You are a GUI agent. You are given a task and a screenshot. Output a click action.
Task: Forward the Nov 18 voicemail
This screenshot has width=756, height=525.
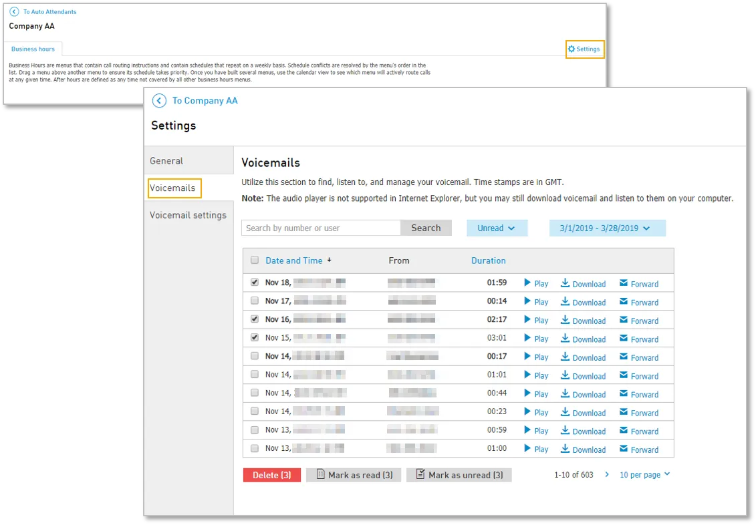pyautogui.click(x=639, y=283)
